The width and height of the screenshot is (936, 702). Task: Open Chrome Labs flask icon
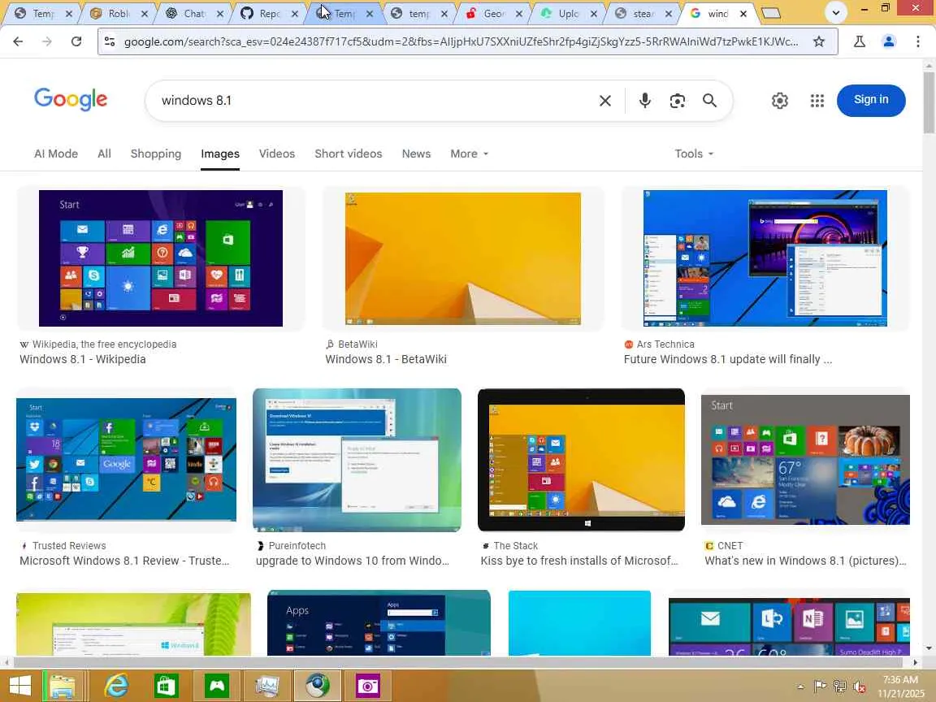pyautogui.click(x=860, y=41)
